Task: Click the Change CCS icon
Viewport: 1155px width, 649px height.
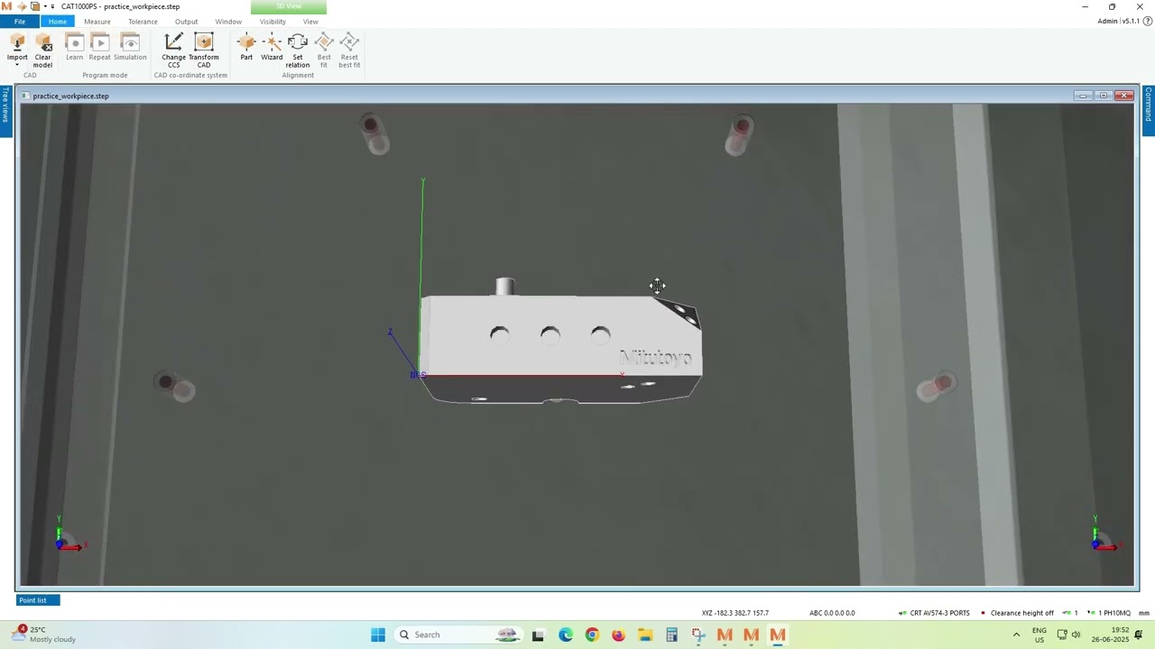Action: pos(173,42)
